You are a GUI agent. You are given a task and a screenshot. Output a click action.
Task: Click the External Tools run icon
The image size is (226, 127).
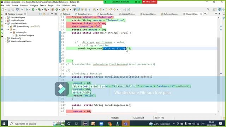click(x=46, y=10)
